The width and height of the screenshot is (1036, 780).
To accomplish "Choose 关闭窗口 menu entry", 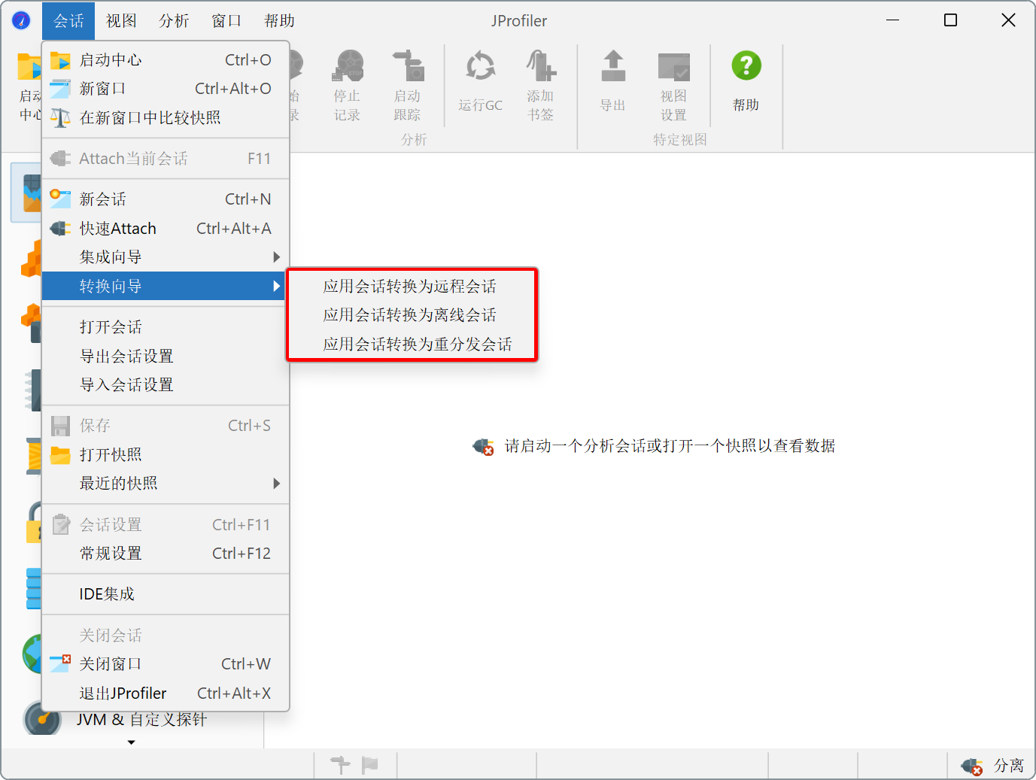I will [x=166, y=664].
